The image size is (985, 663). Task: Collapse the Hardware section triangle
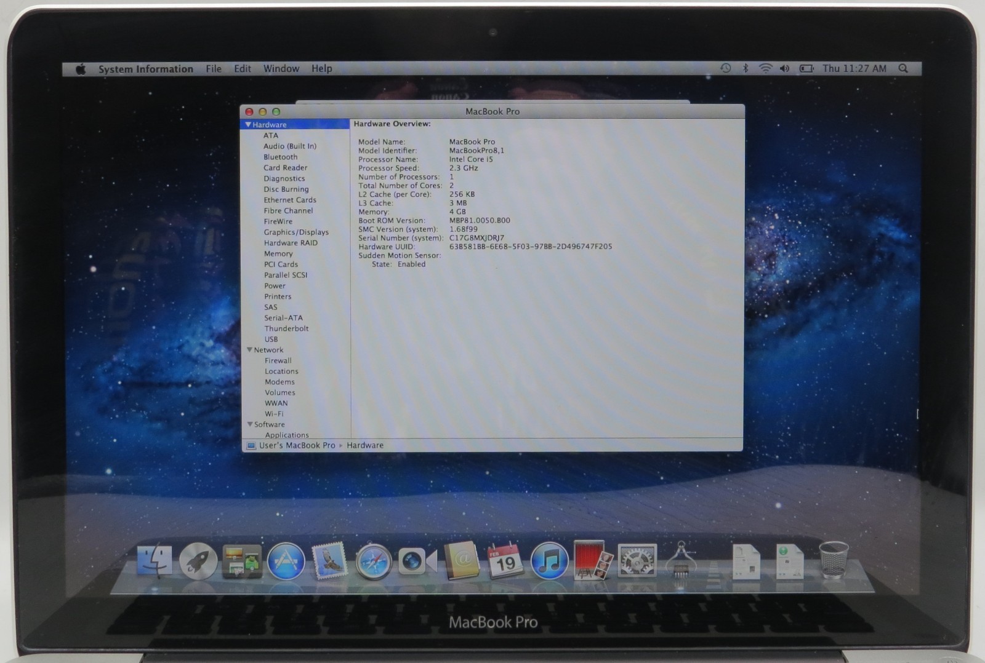click(x=248, y=124)
